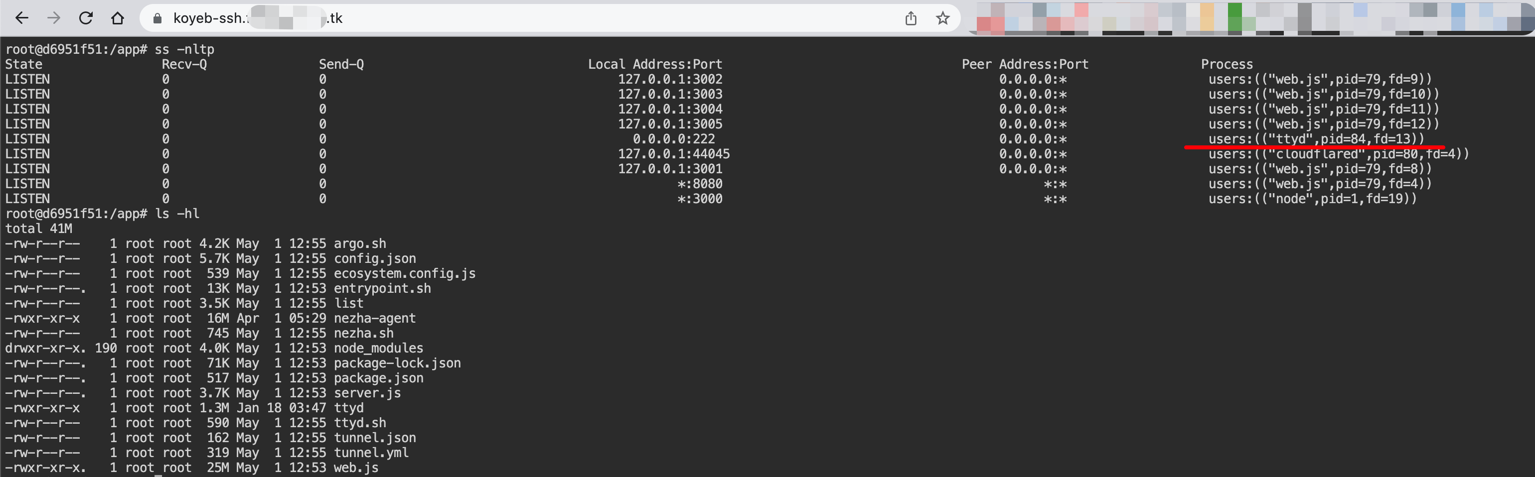Viewport: 1535px width, 477px height.
Task: Click the browser back arrow
Action: coord(22,18)
